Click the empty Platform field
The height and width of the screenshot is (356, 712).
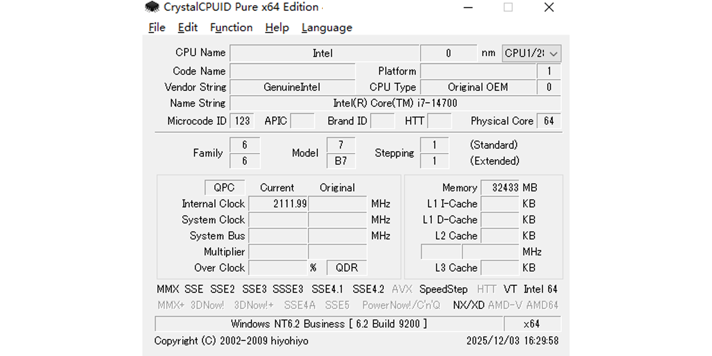478,71
